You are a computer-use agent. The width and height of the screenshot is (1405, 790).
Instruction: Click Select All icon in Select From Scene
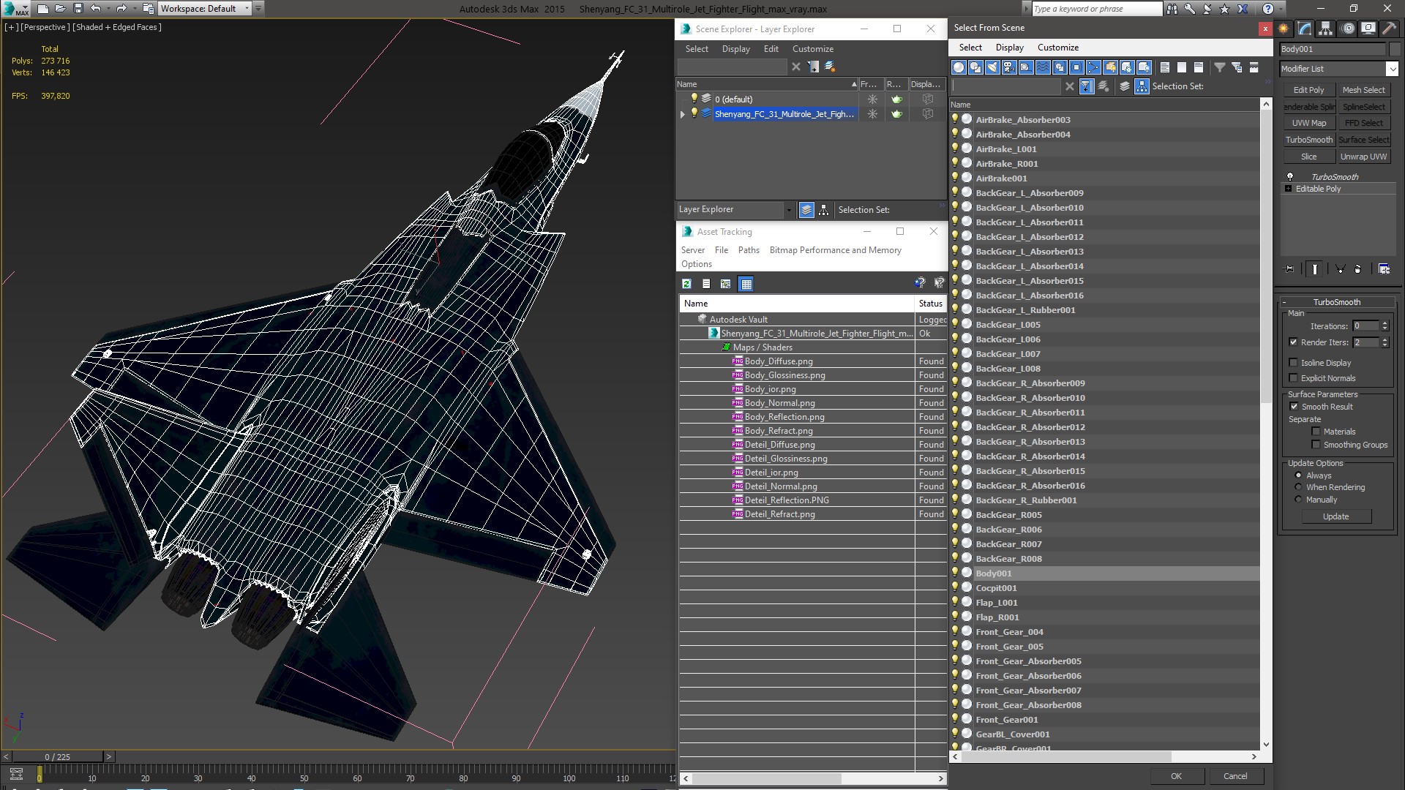click(1165, 67)
